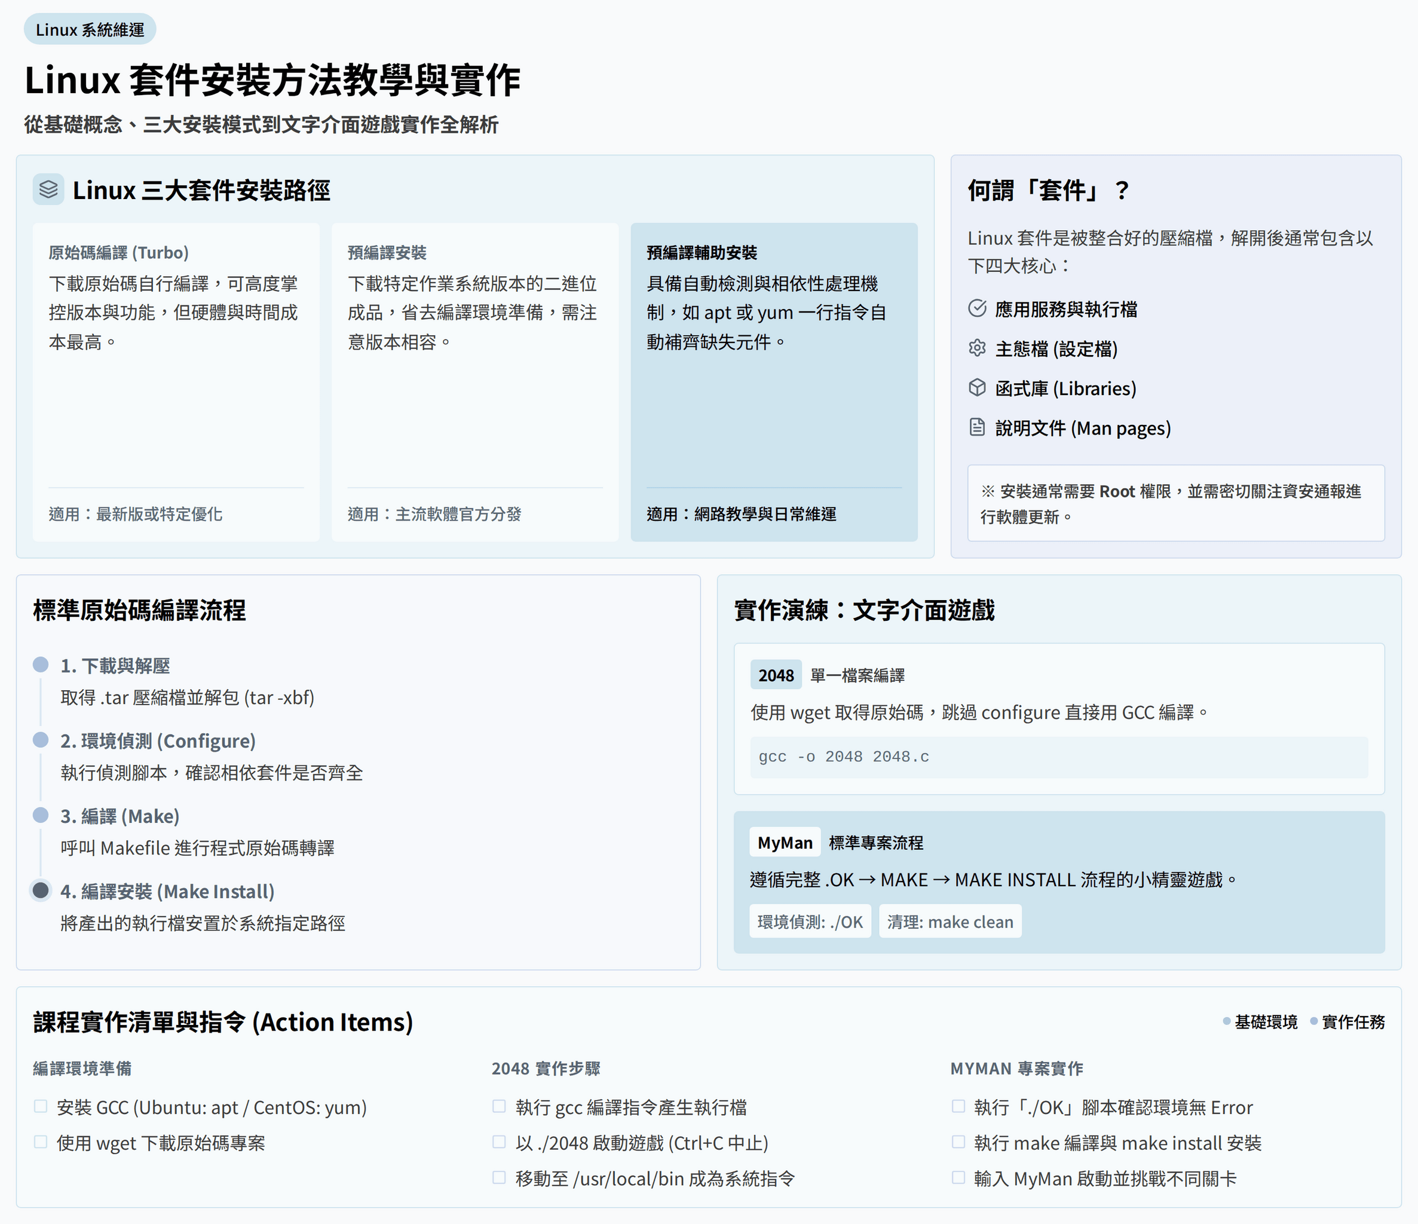Check 移動至 /usr/local/bin 成為系統指令 box
The height and width of the screenshot is (1224, 1418).
tap(499, 1177)
